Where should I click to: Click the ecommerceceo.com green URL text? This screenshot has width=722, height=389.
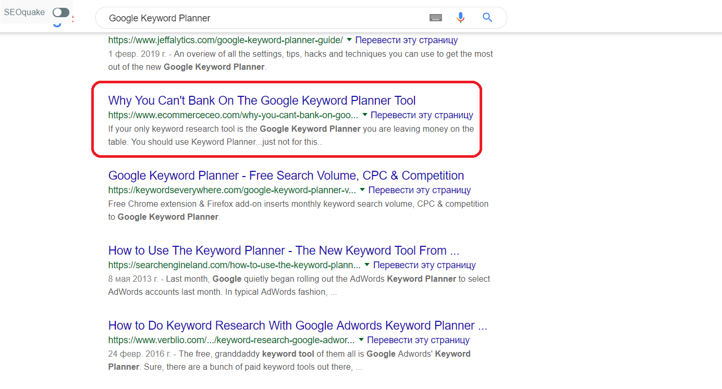[234, 115]
